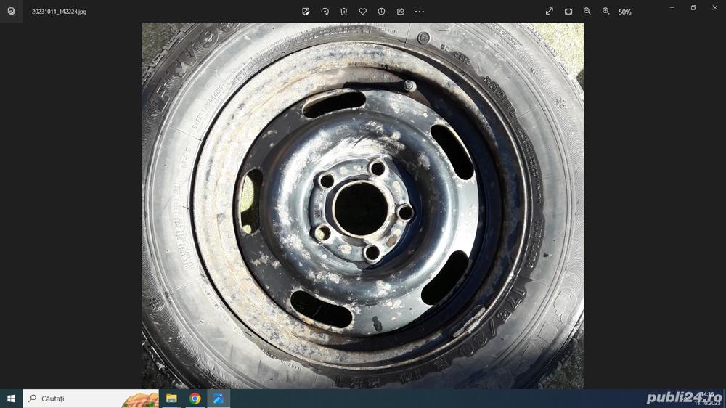Toggle fit-to-window view of the photo

coord(568,12)
